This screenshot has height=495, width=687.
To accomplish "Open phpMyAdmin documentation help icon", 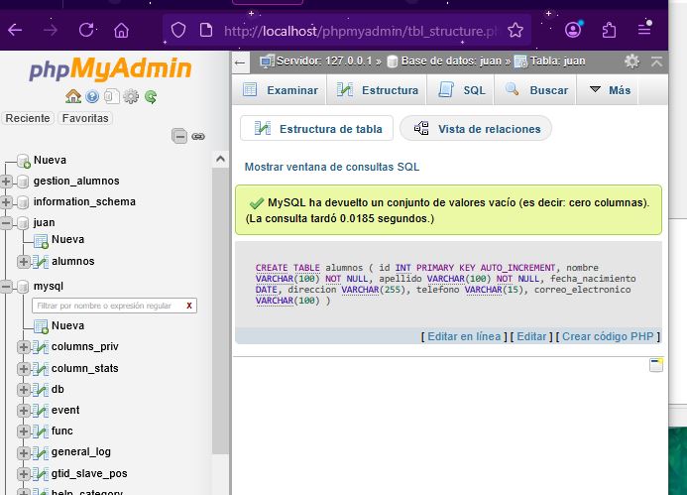I will [x=93, y=96].
